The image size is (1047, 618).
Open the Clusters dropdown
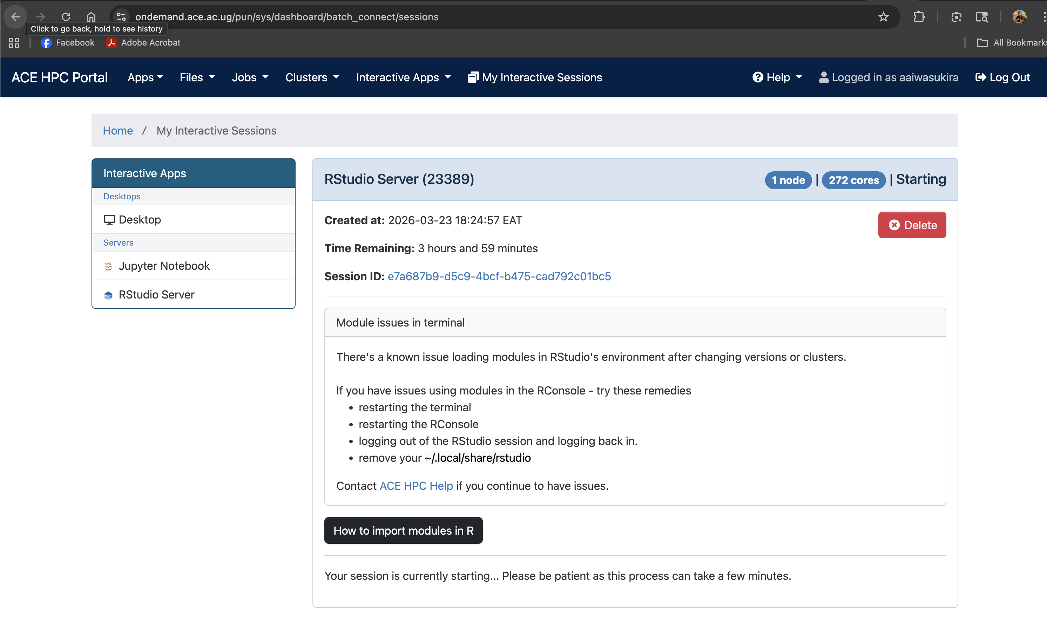tap(312, 77)
